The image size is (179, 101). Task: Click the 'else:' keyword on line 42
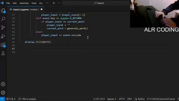pos(39,32)
